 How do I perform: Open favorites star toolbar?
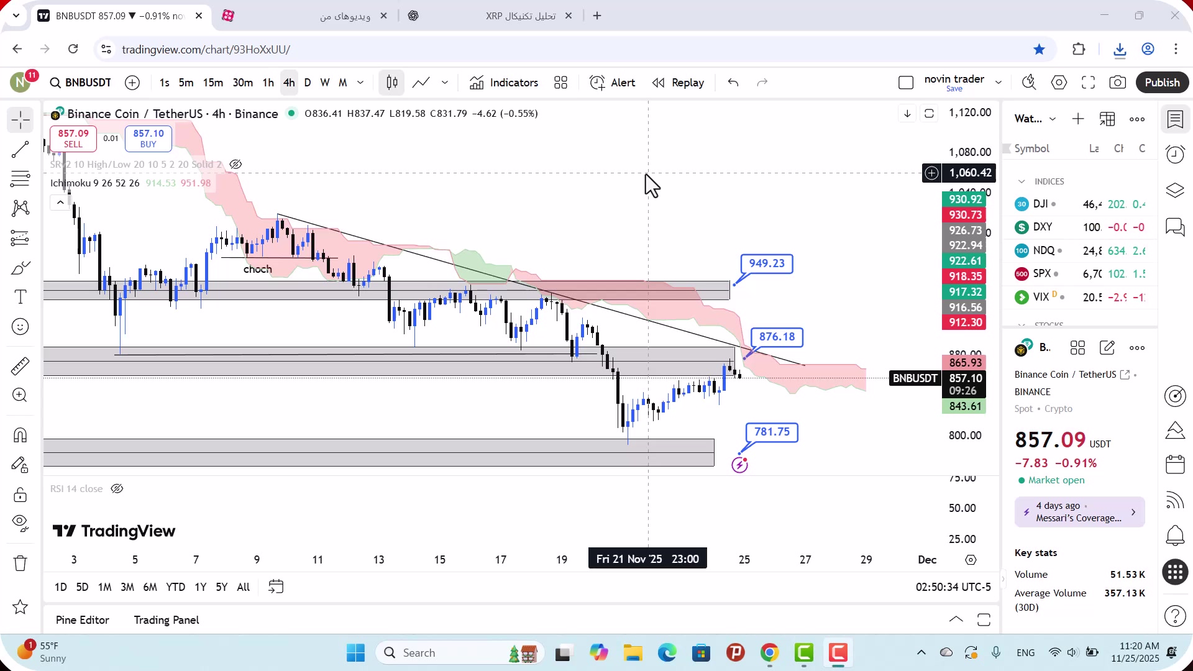click(20, 607)
